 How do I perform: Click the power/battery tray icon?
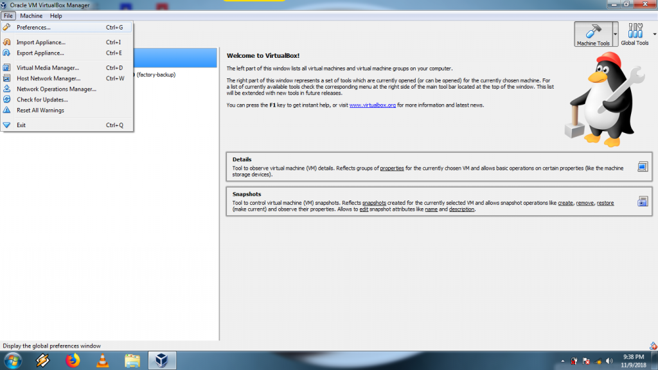point(574,361)
